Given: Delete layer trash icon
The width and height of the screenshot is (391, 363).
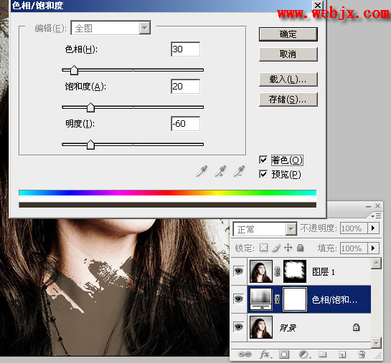Looking at the screenshot, I should click(362, 354).
